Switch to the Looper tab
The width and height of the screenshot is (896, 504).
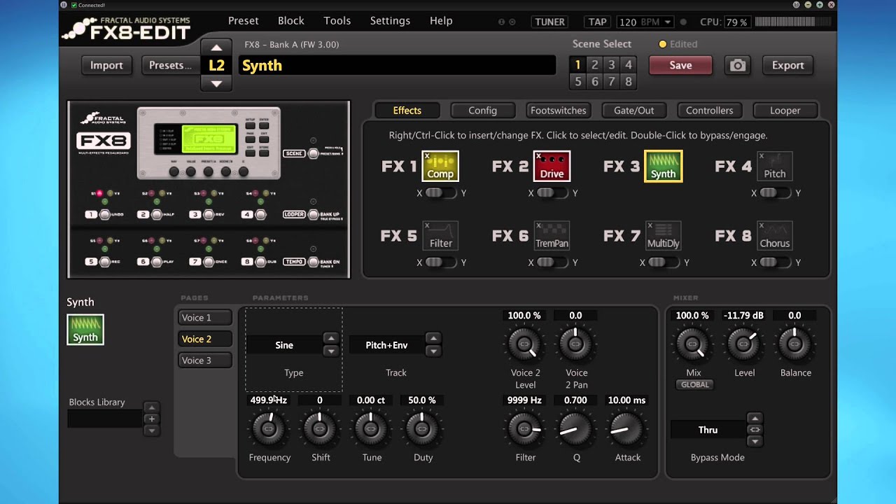click(x=785, y=111)
